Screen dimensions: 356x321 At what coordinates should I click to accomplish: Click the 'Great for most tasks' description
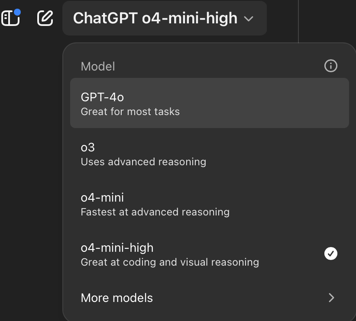[x=130, y=112]
